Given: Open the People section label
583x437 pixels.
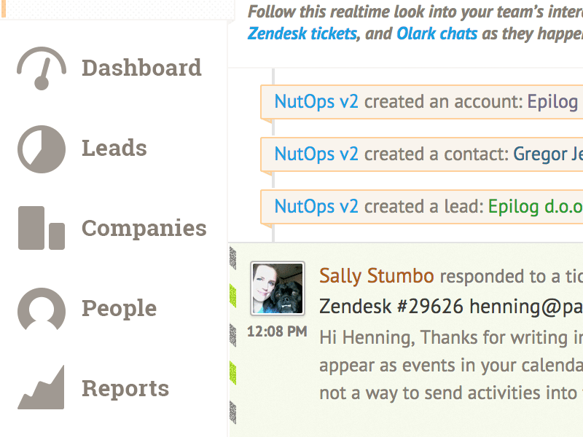Looking at the screenshot, I should [x=119, y=308].
